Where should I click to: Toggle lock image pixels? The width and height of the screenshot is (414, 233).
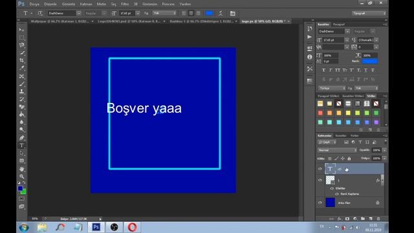336,159
